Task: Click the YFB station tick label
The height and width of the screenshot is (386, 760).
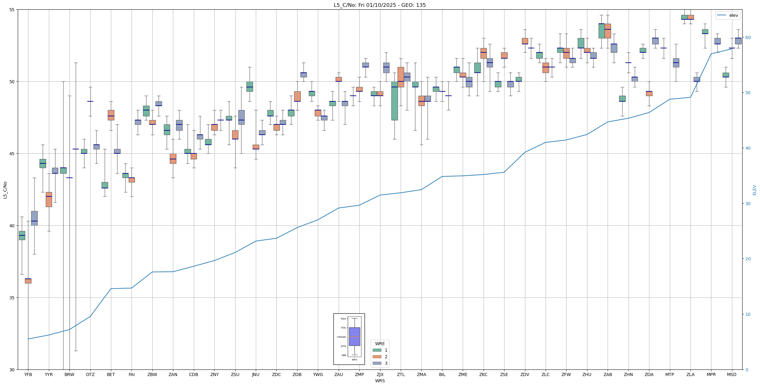Action: (28, 374)
